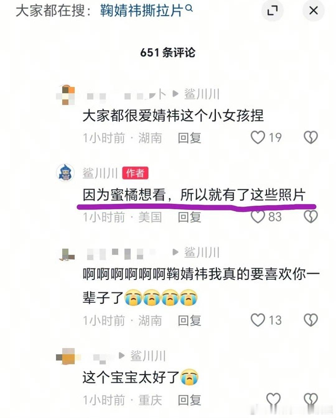
Task: Dislike the author's 蜜橘 comment
Action: [x=310, y=217]
